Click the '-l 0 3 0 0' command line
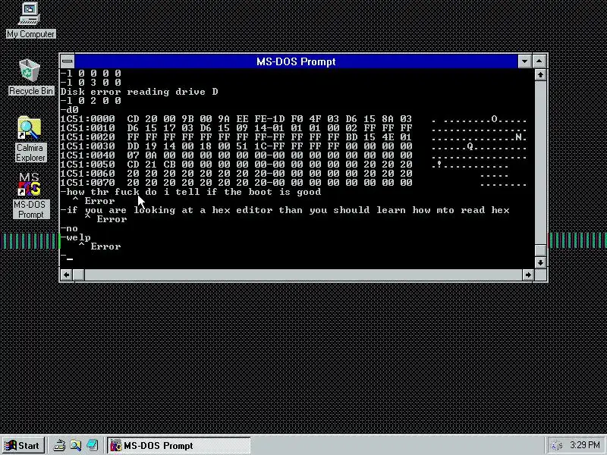 (90, 83)
